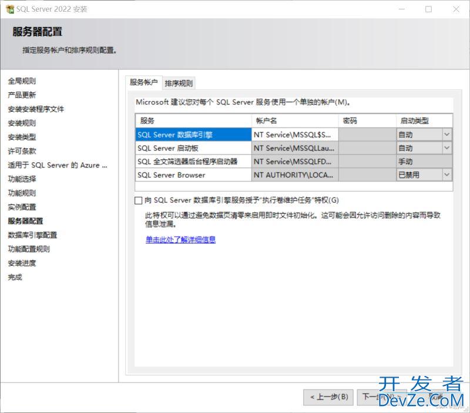Click the 手动 startup type cell
This screenshot has width=470, height=413.
pos(424,162)
